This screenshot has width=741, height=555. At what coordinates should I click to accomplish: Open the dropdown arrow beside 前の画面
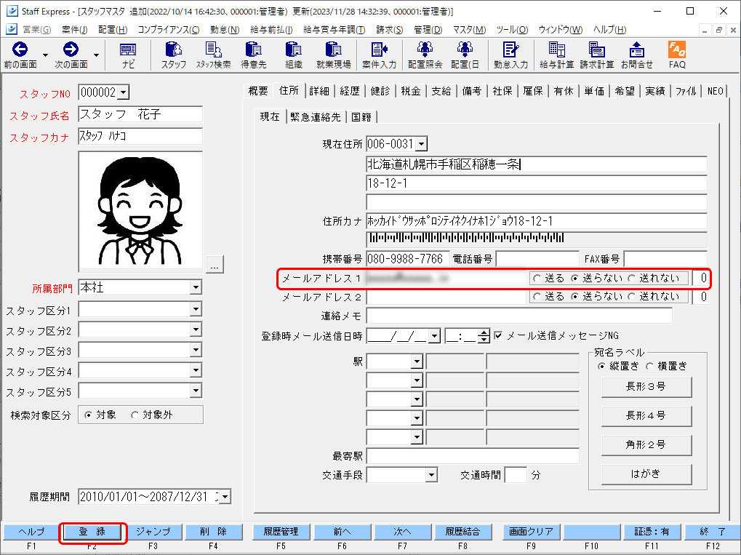(45, 55)
